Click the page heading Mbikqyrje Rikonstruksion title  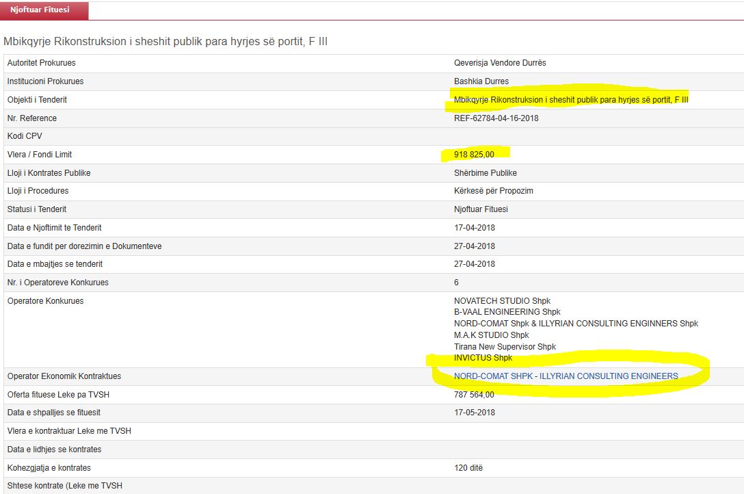165,42
